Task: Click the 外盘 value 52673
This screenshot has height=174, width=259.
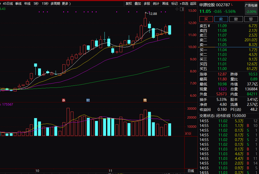Action: pos(221,94)
